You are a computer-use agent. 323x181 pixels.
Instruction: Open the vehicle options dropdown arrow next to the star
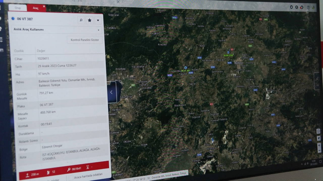pos(98,20)
